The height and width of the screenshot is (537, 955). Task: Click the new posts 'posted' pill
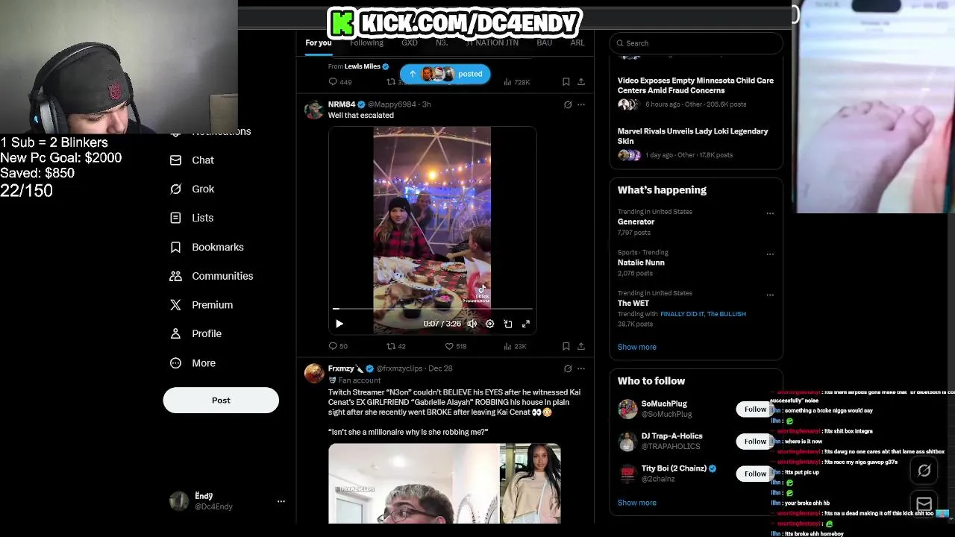point(445,74)
